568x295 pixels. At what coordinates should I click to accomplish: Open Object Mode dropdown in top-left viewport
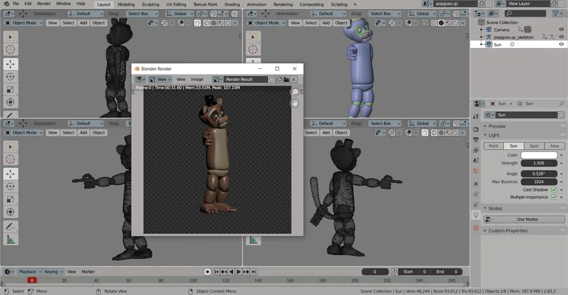click(23, 23)
